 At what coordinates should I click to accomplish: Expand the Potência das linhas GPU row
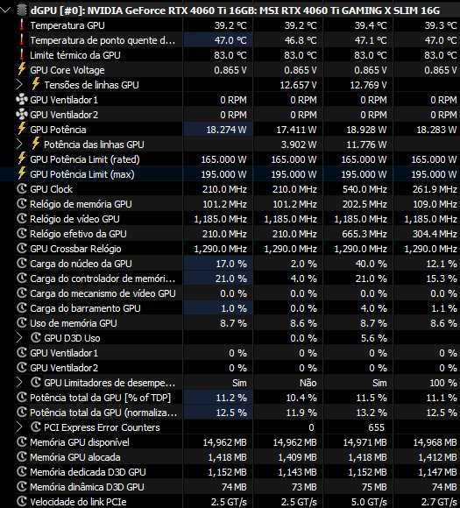click(x=19, y=145)
